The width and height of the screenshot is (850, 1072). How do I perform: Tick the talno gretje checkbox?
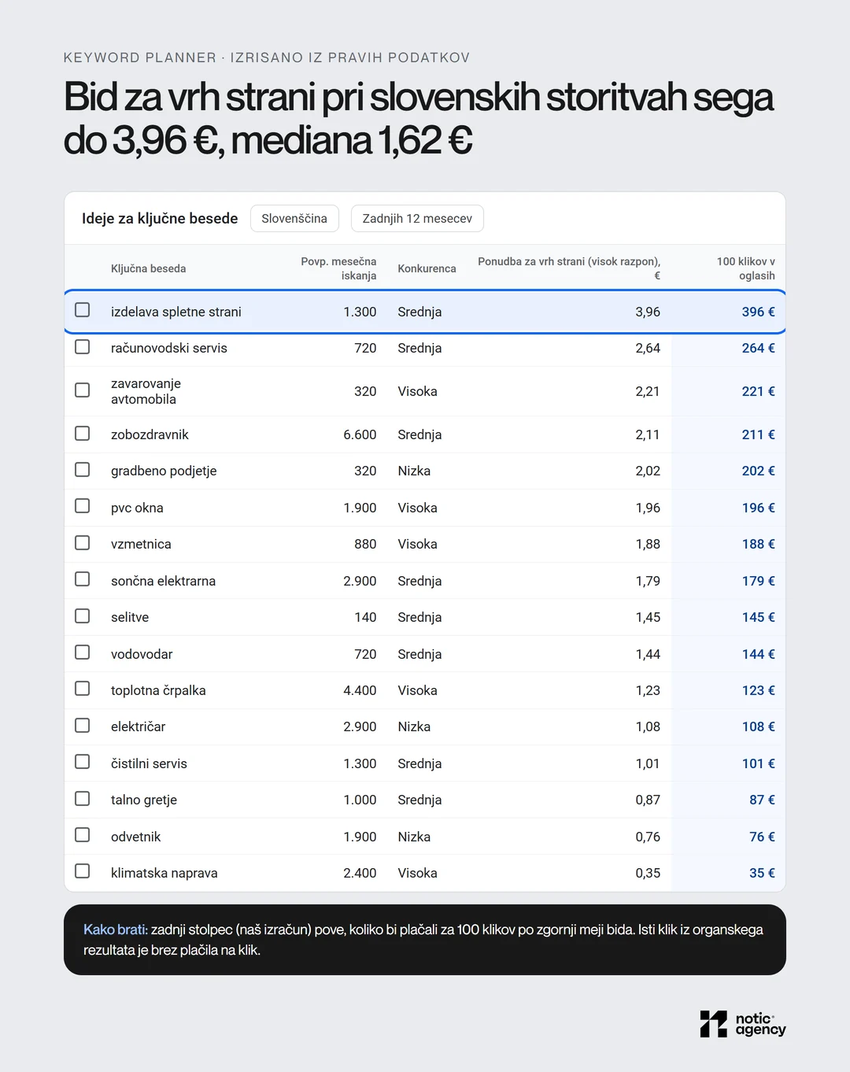pos(82,799)
